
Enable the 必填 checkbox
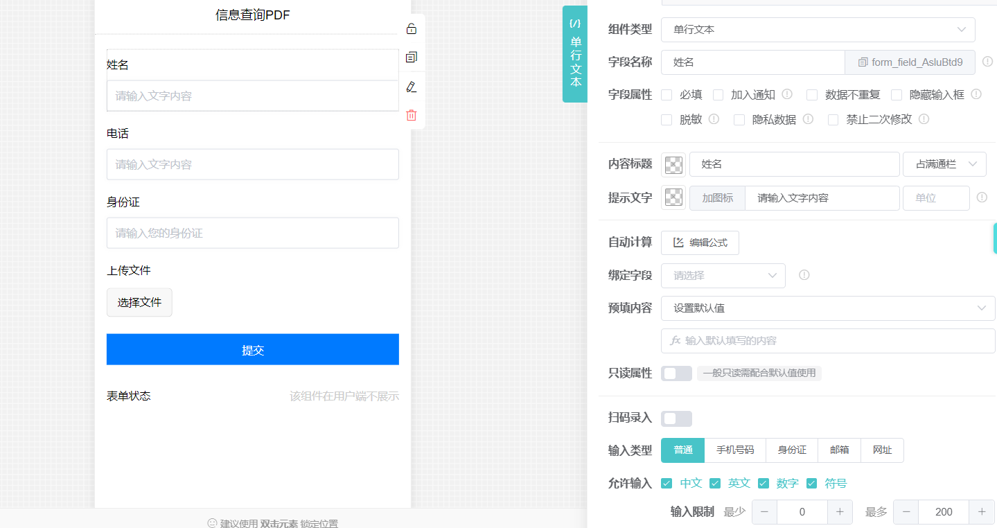[x=667, y=95]
